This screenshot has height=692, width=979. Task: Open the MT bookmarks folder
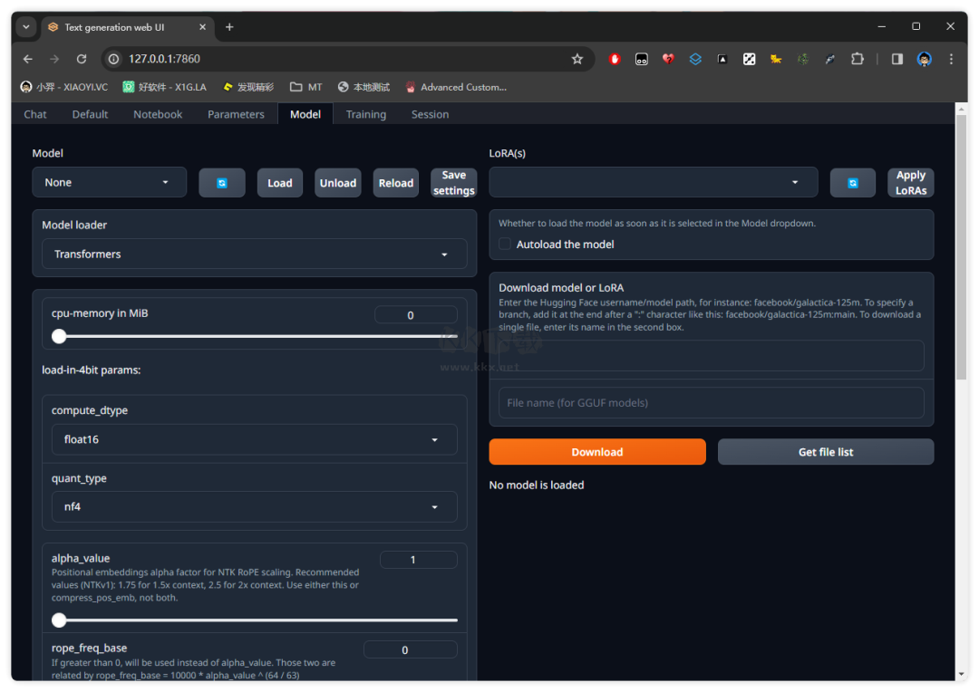[x=305, y=87]
